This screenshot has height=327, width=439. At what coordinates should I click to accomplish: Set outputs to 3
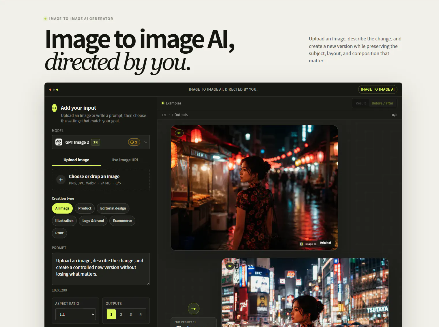coord(131,314)
